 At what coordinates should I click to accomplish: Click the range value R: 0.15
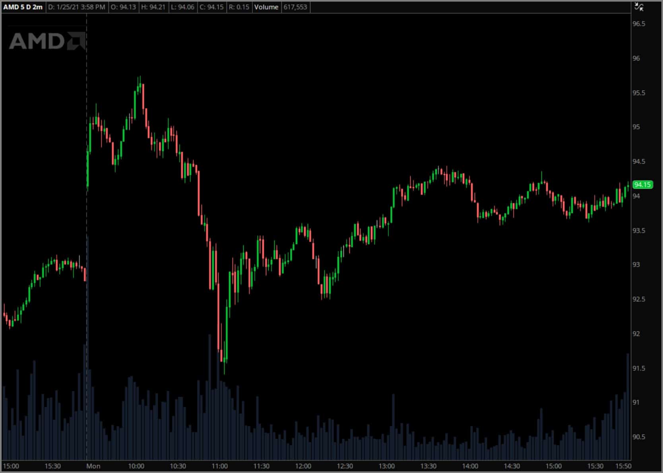tap(239, 7)
